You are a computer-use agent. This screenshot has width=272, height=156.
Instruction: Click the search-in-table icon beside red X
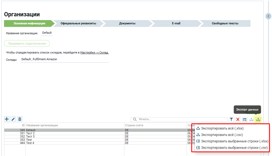(245, 119)
